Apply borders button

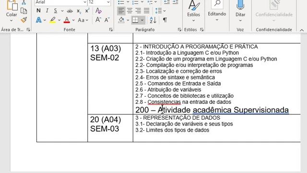[x=135, y=20]
